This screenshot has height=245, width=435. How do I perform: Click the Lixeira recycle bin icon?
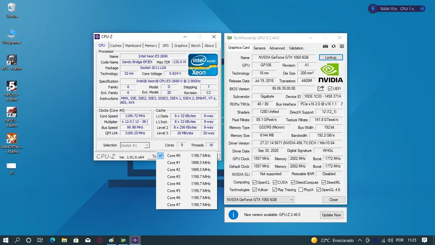click(x=12, y=8)
